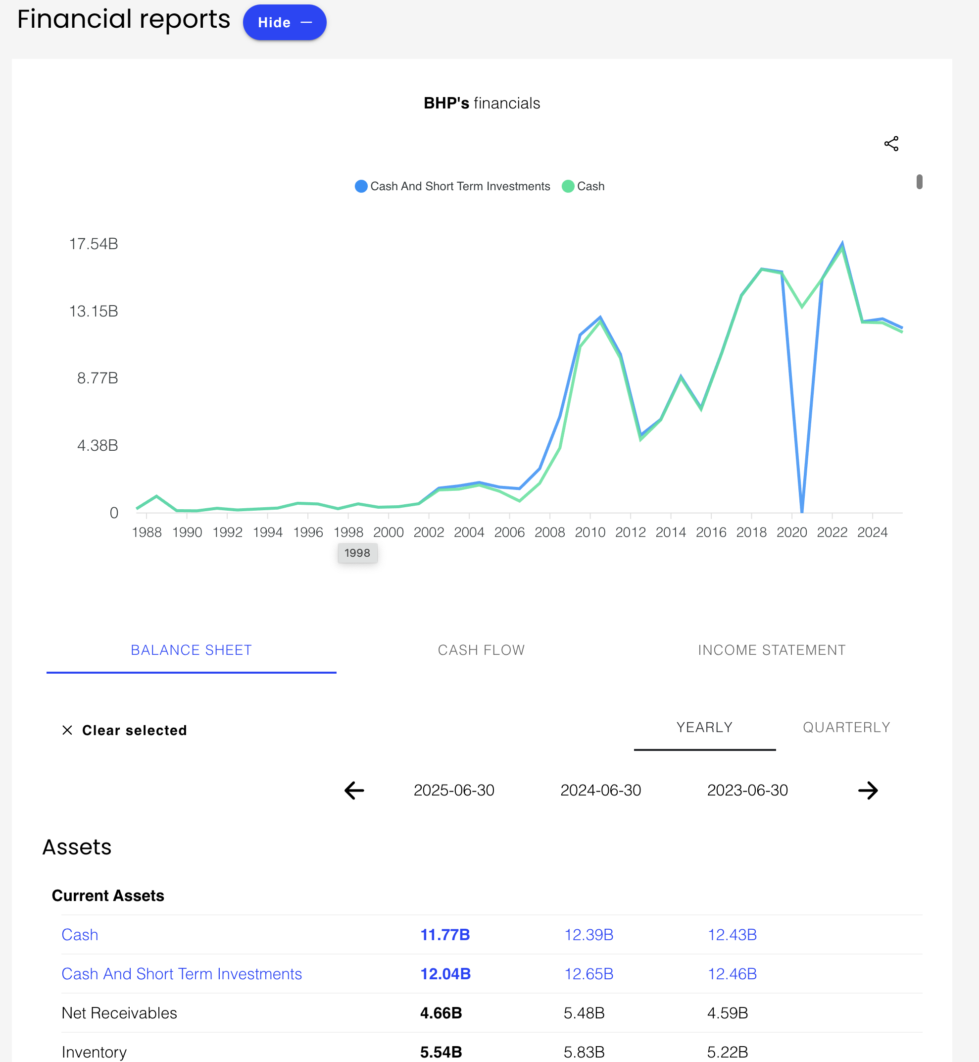Expand the Assets section header
The height and width of the screenshot is (1062, 979).
pyautogui.click(x=77, y=847)
